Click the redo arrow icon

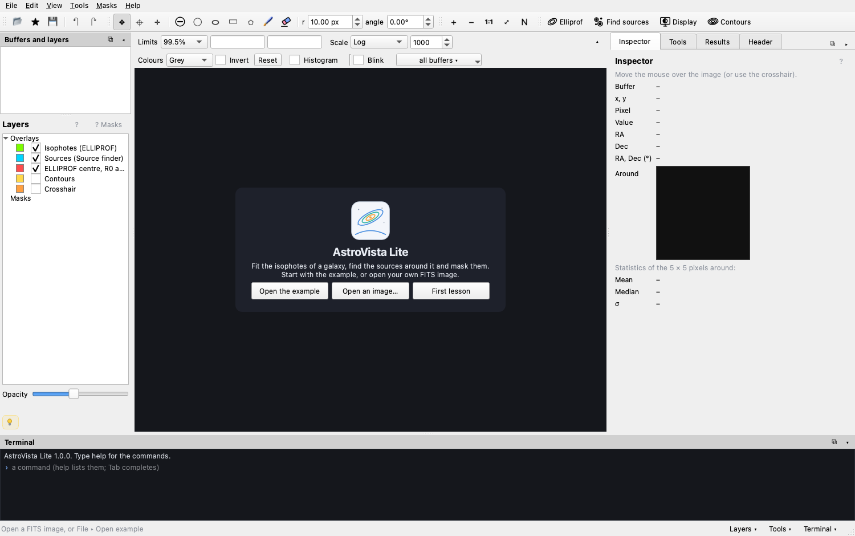pyautogui.click(x=93, y=22)
